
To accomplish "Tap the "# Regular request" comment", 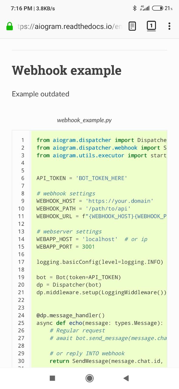I will tap(77, 330).
